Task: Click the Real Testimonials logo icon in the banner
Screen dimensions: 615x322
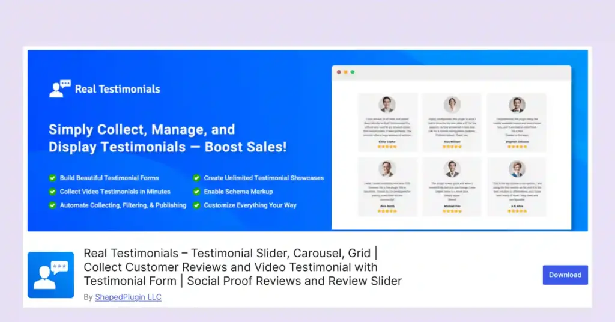Action: (59, 89)
